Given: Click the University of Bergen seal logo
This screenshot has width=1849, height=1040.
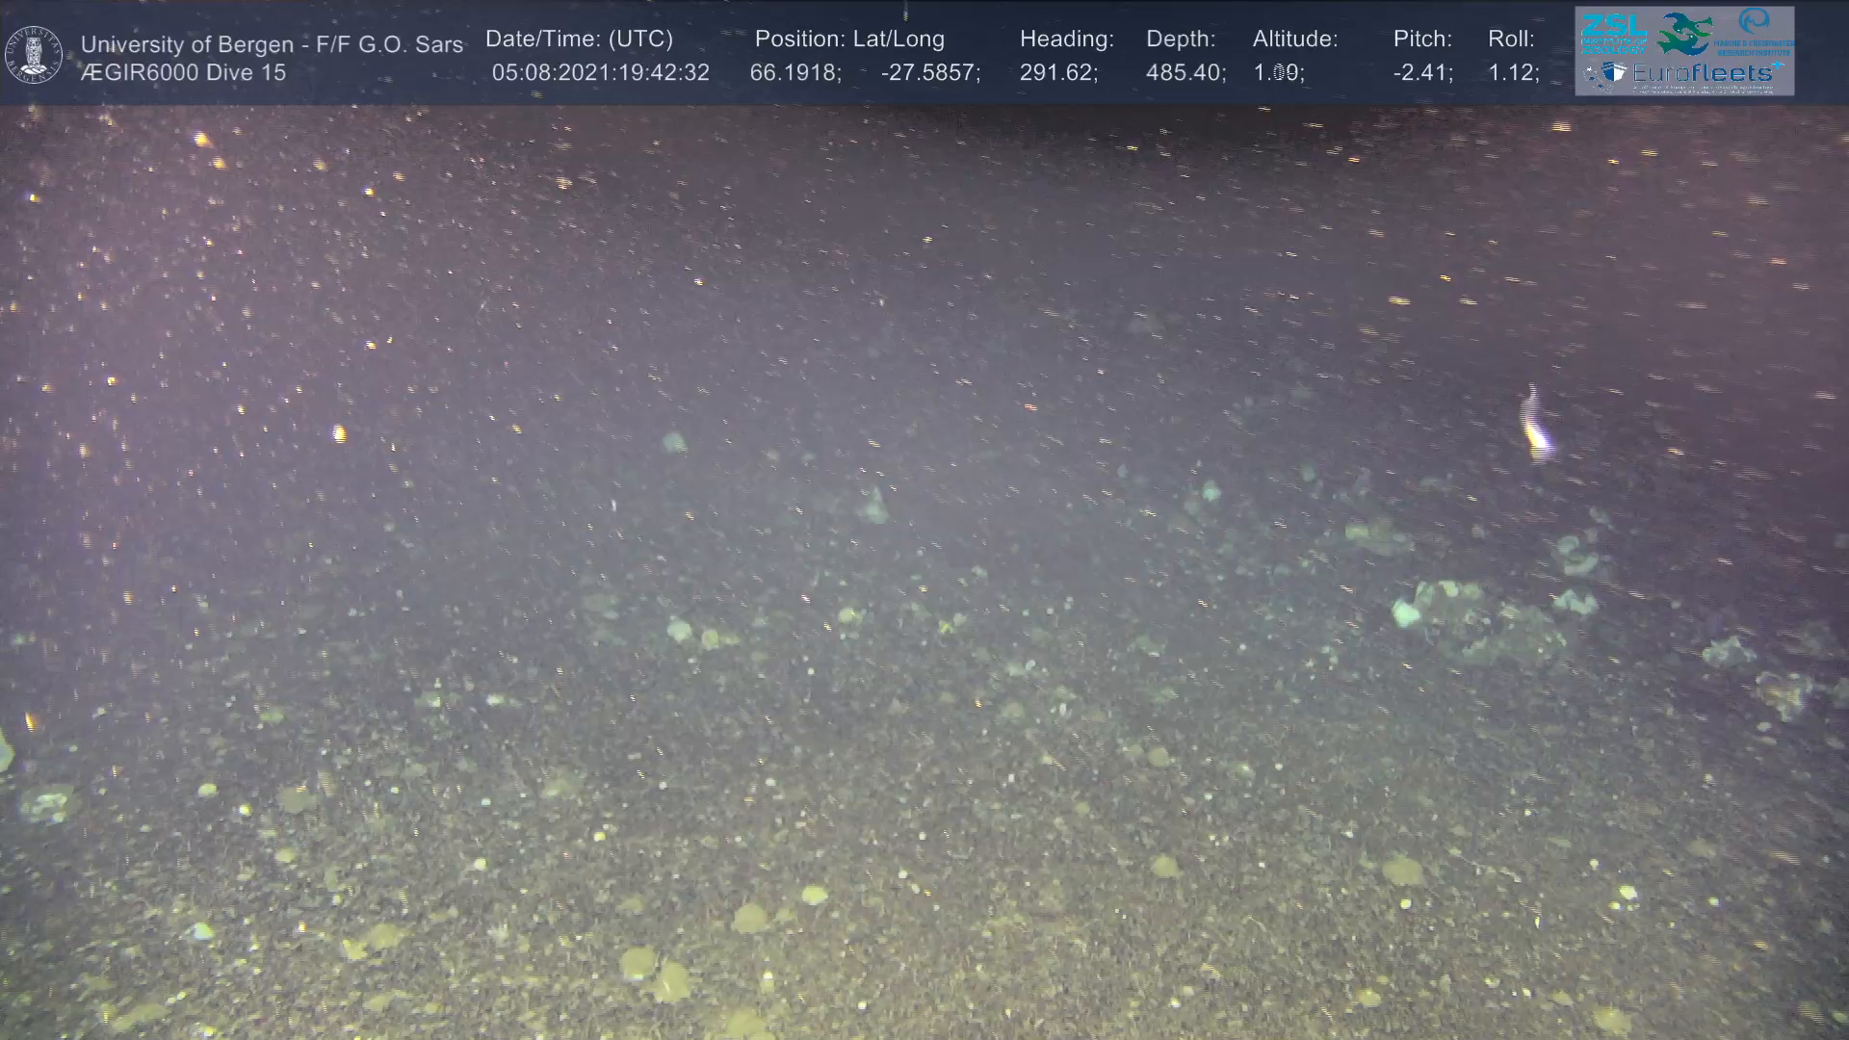Looking at the screenshot, I should tap(34, 55).
